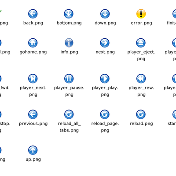Click the player_next.png icon
Image resolution: width=176 pixels, height=176 pixels.
click(x=33, y=79)
